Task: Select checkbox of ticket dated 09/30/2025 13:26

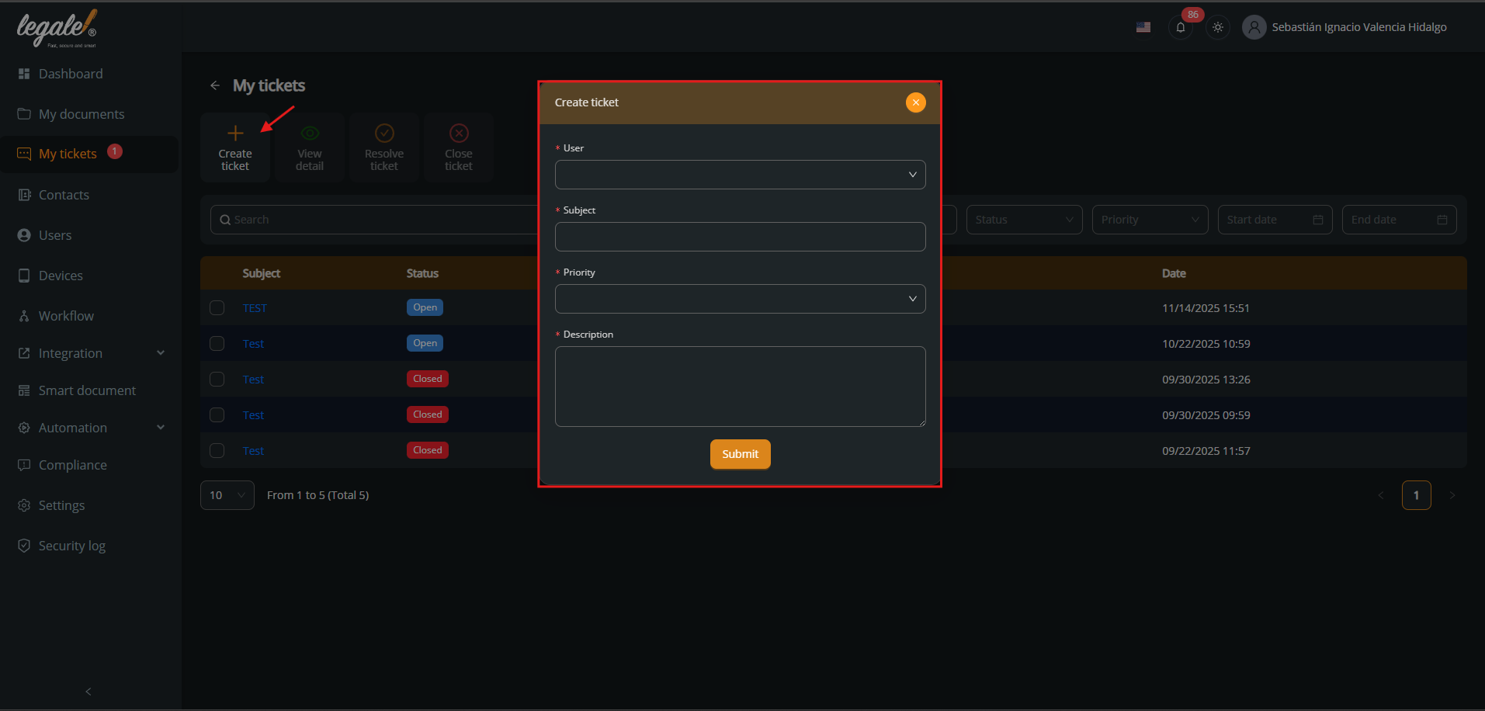Action: pos(217,380)
